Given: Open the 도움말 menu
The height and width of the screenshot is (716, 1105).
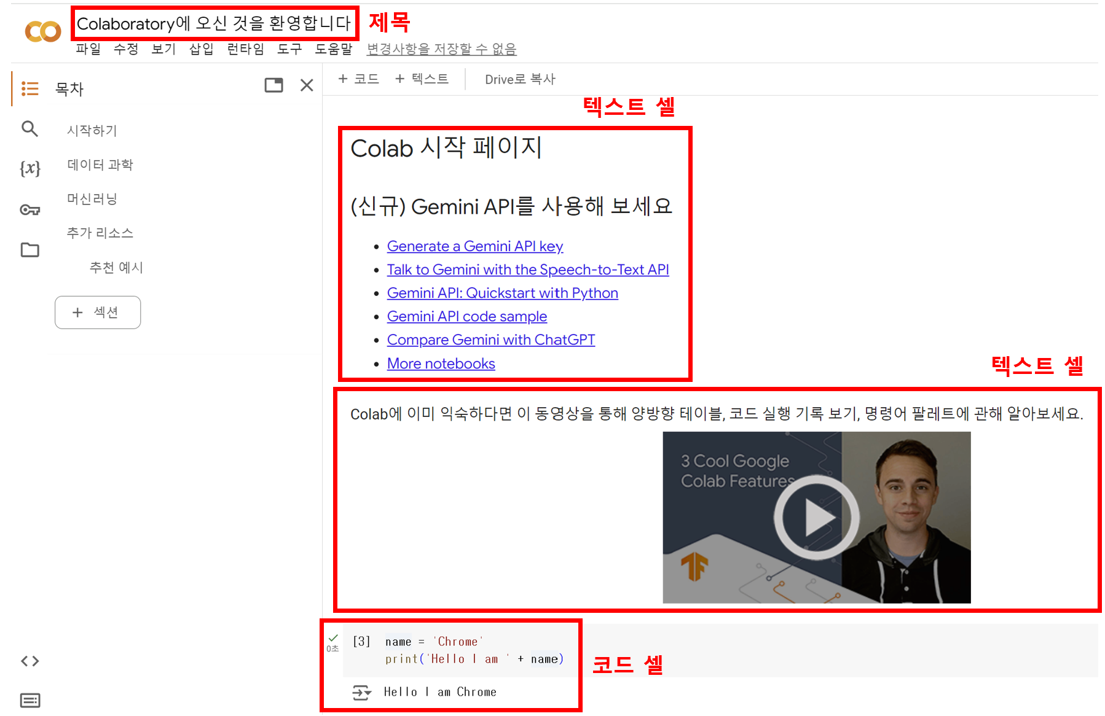Looking at the screenshot, I should coord(334,49).
